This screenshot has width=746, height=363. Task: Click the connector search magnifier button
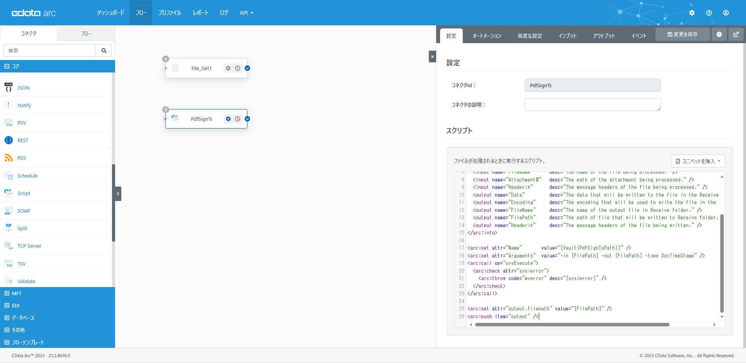pos(104,51)
